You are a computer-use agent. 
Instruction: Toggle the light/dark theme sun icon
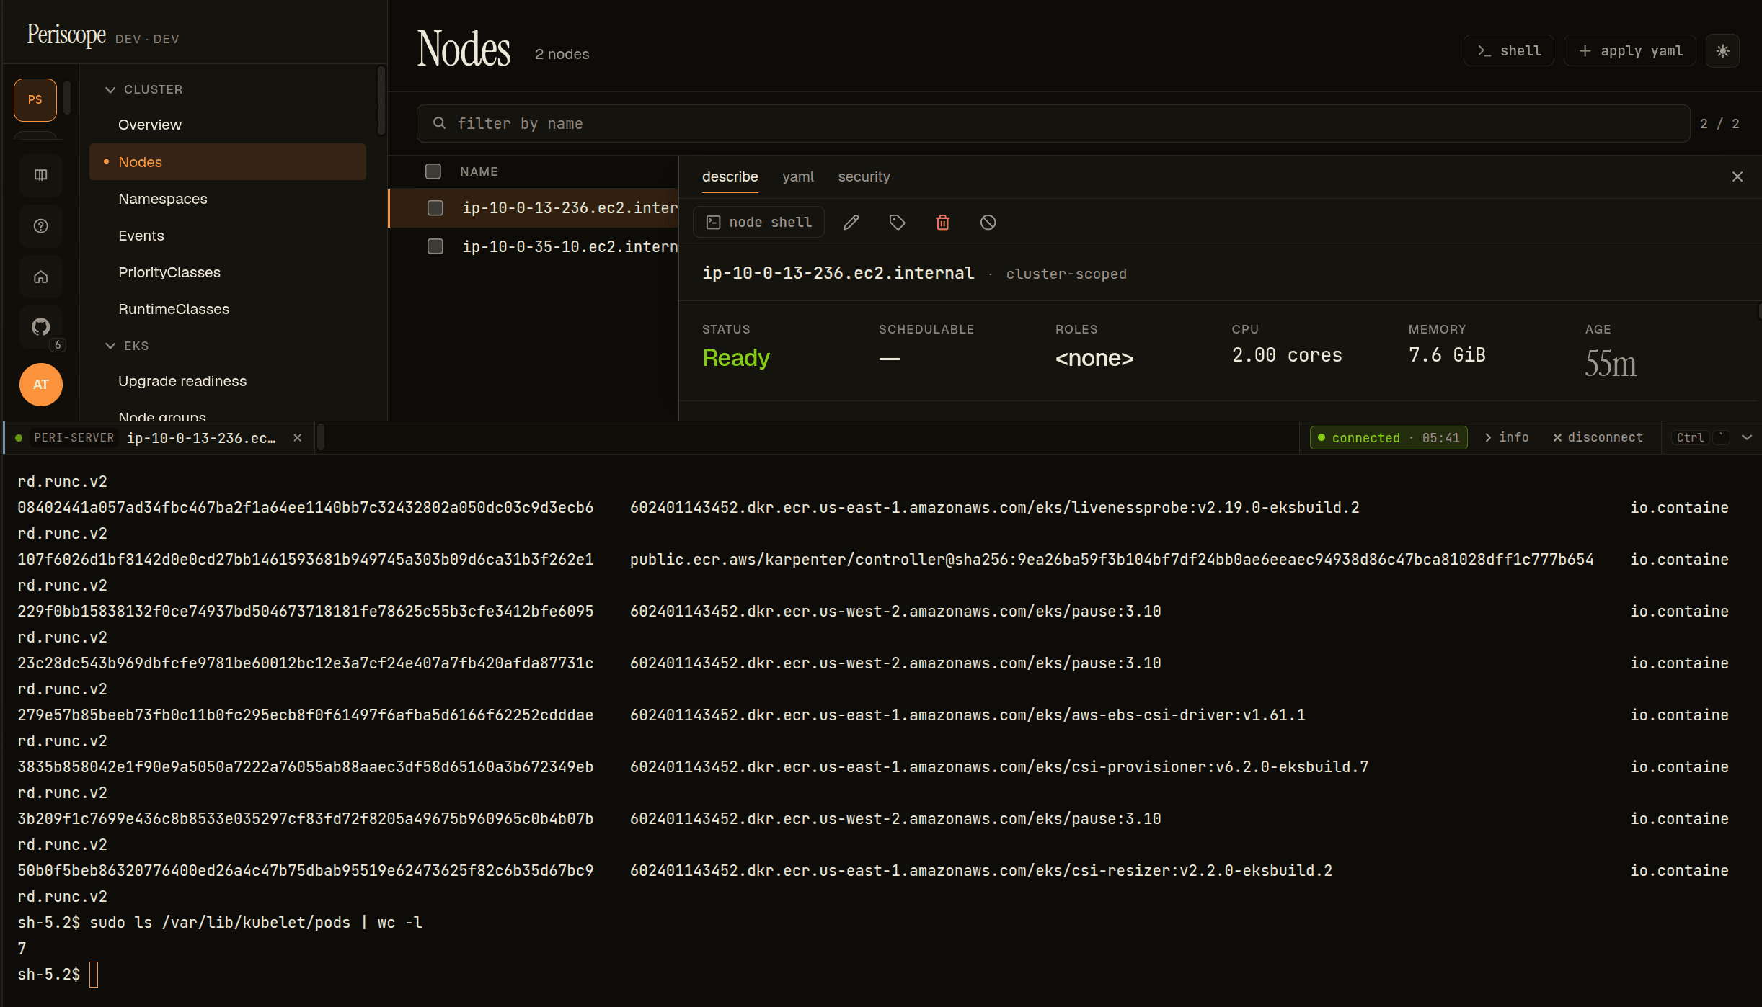[x=1722, y=51]
